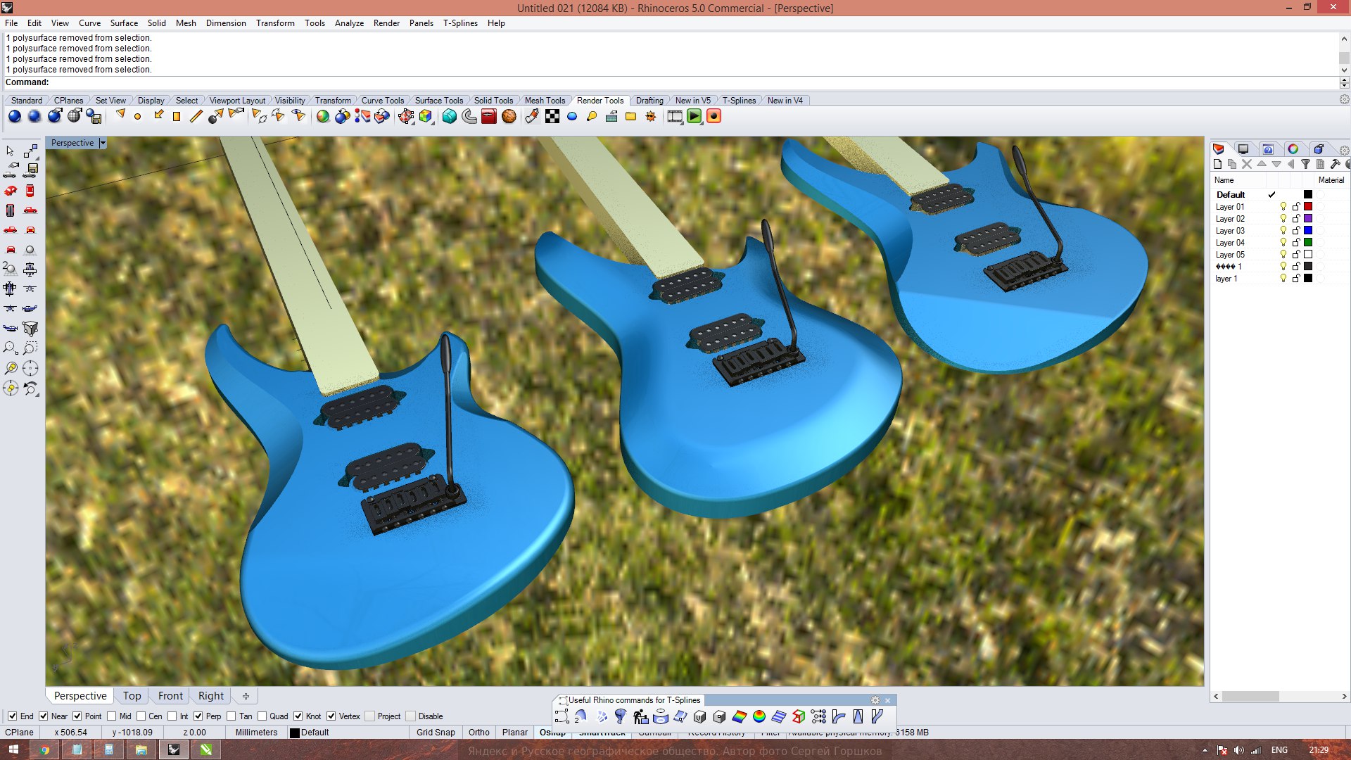The image size is (1351, 760).
Task: Click the rainbow sphere icon in T-Splines toolbar
Action: 759,716
